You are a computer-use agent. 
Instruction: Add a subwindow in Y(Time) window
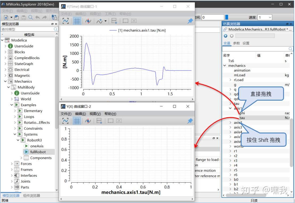[x=114, y=21]
